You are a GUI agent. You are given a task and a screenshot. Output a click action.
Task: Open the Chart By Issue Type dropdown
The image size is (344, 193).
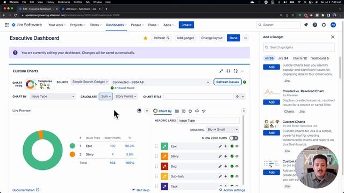53,96
